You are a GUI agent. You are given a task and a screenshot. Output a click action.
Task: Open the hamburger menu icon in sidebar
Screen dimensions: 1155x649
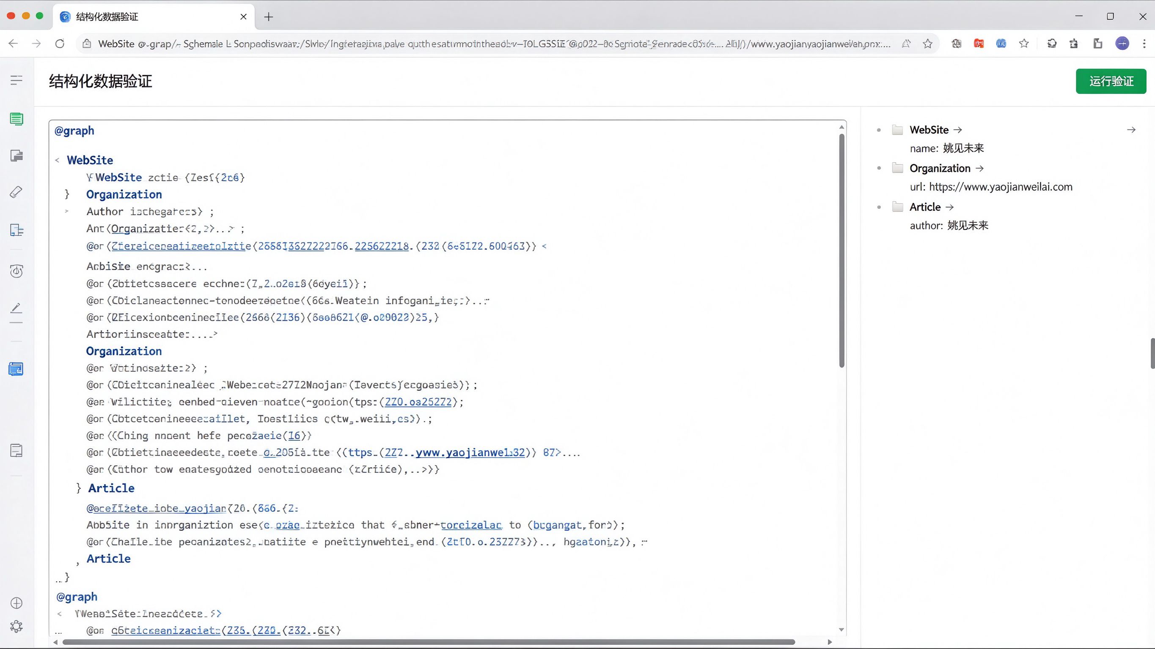tap(16, 80)
